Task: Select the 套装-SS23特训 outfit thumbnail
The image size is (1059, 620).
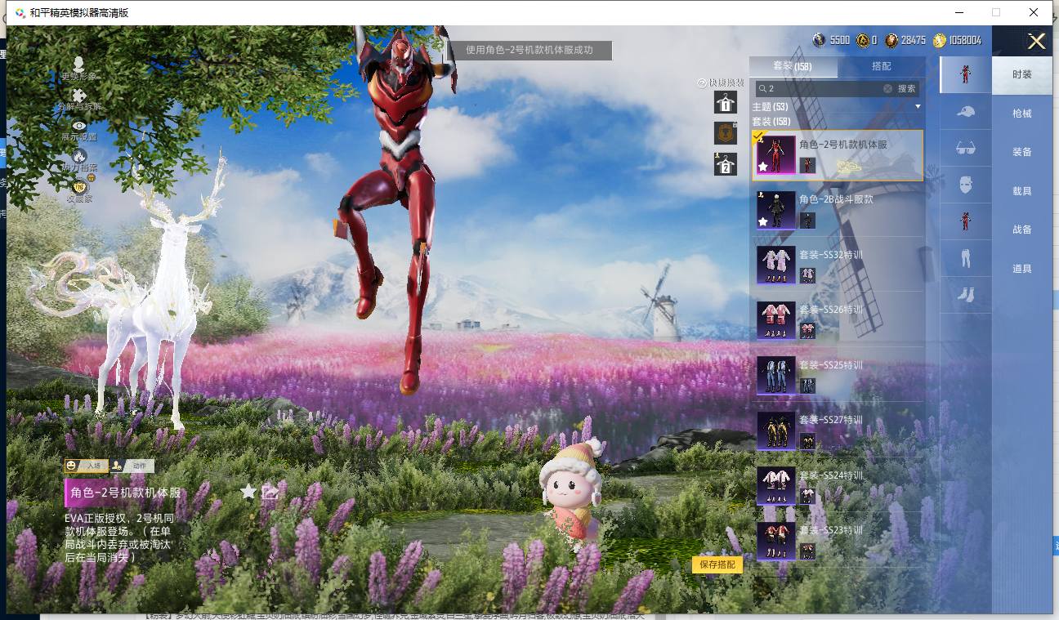Action: click(775, 541)
